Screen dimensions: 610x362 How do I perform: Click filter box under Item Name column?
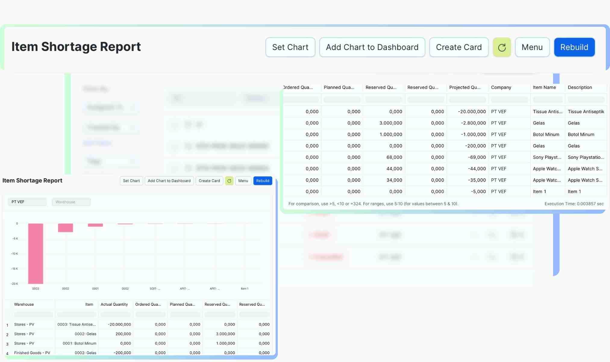pos(547,99)
